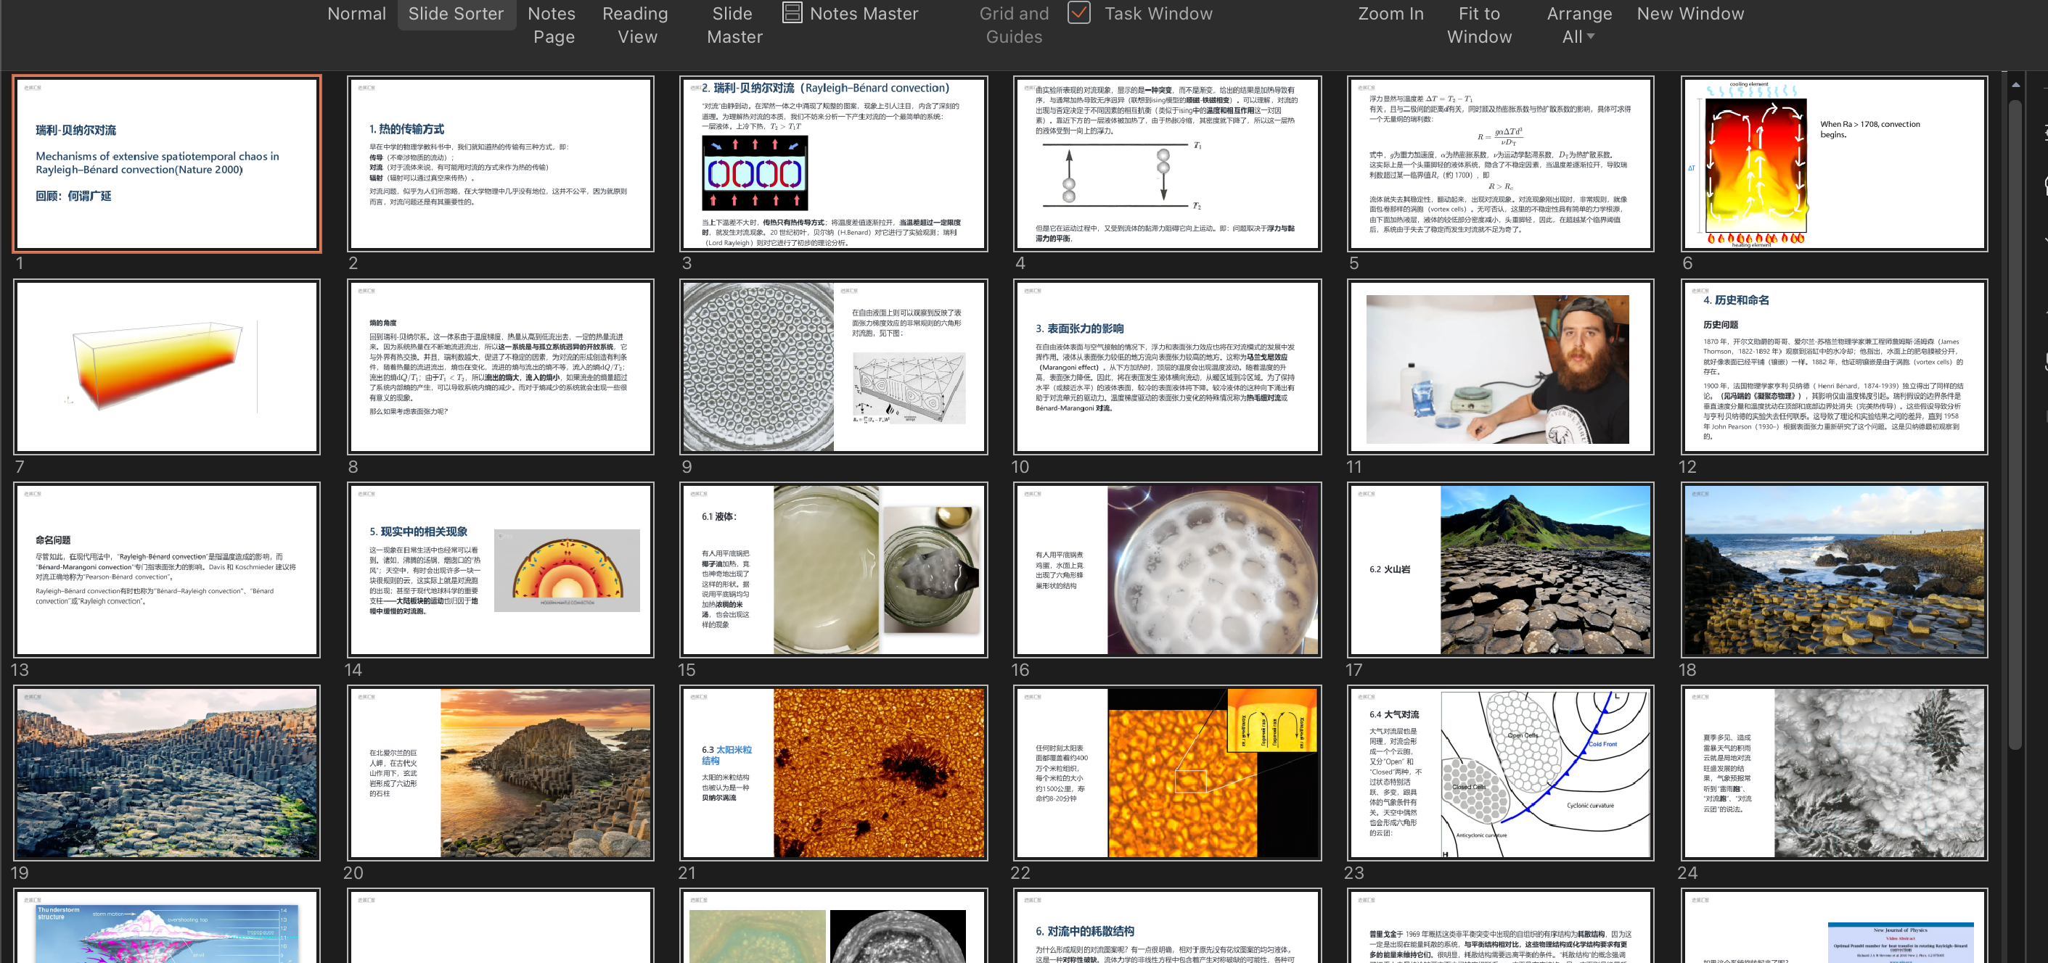Open Notes Page view
Viewport: 2048px width, 963px height.
point(552,25)
